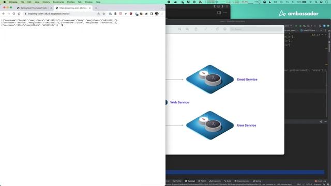Click the IntelliJ search everywhere magnifier
The image size is (331, 186).
[320, 26]
